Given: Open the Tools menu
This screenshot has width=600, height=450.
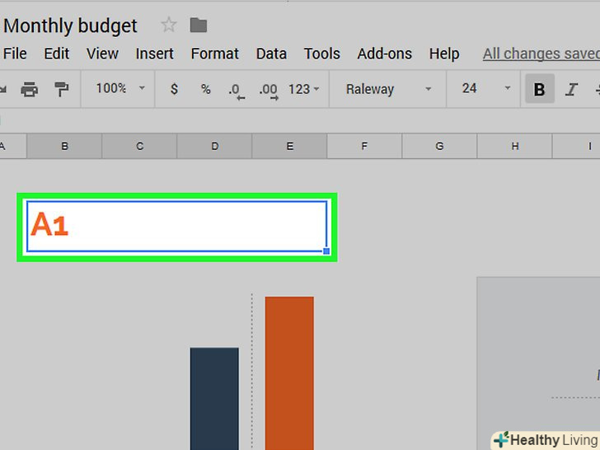Looking at the screenshot, I should [x=321, y=54].
